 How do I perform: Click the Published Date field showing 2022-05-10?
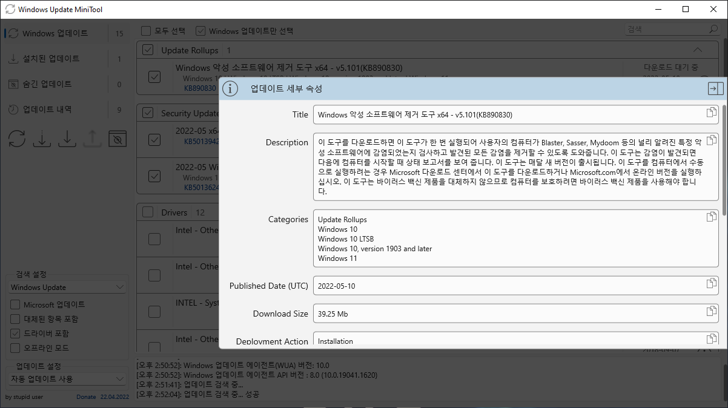515,285
